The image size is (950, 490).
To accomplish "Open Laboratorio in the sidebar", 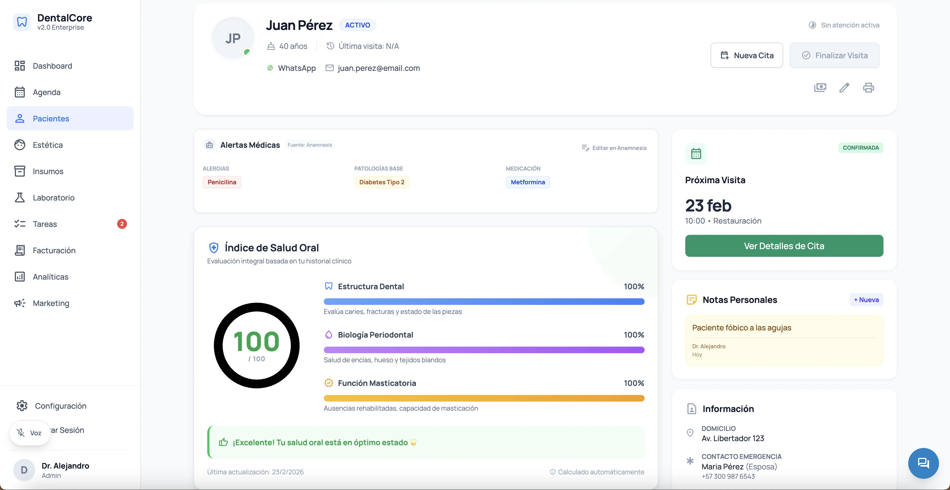I will tap(54, 198).
